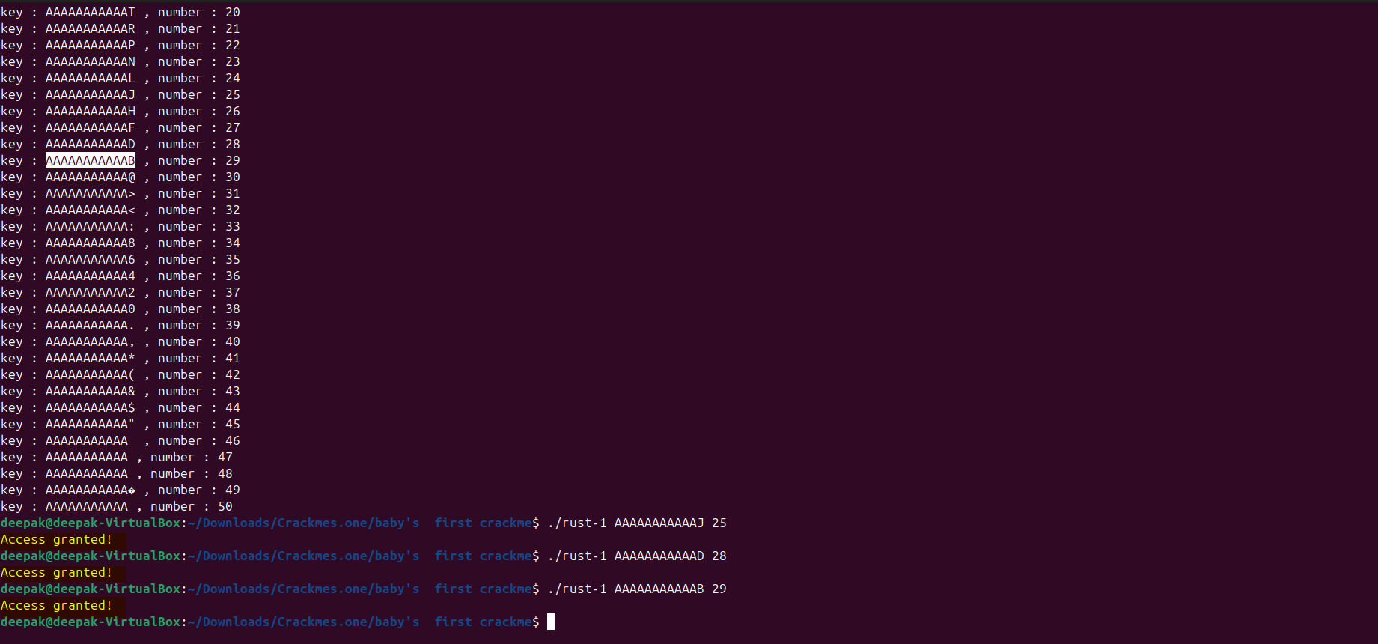Click key AAAAAAAAAAAN in output

91,61
